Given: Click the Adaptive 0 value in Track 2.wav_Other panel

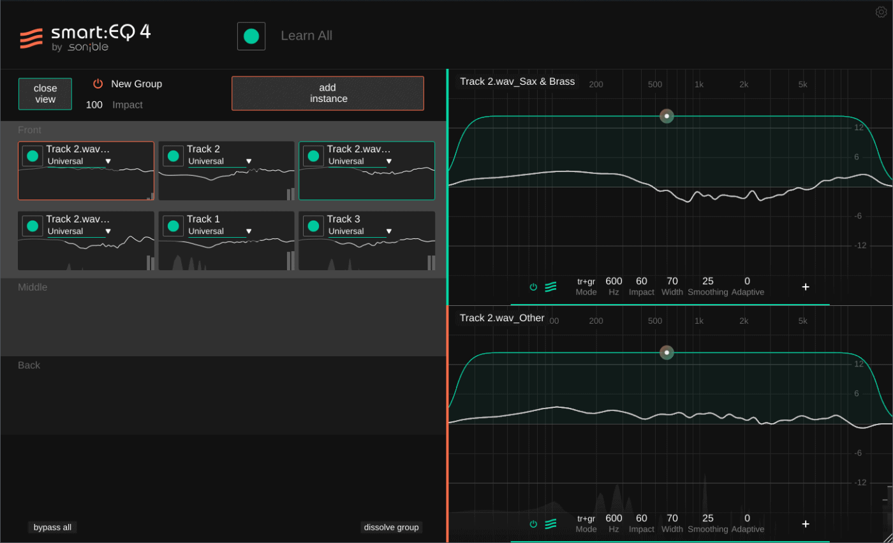Looking at the screenshot, I should click(748, 518).
